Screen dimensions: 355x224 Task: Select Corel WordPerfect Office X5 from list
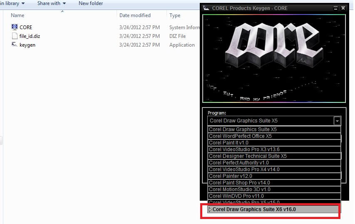pyautogui.click(x=240, y=136)
